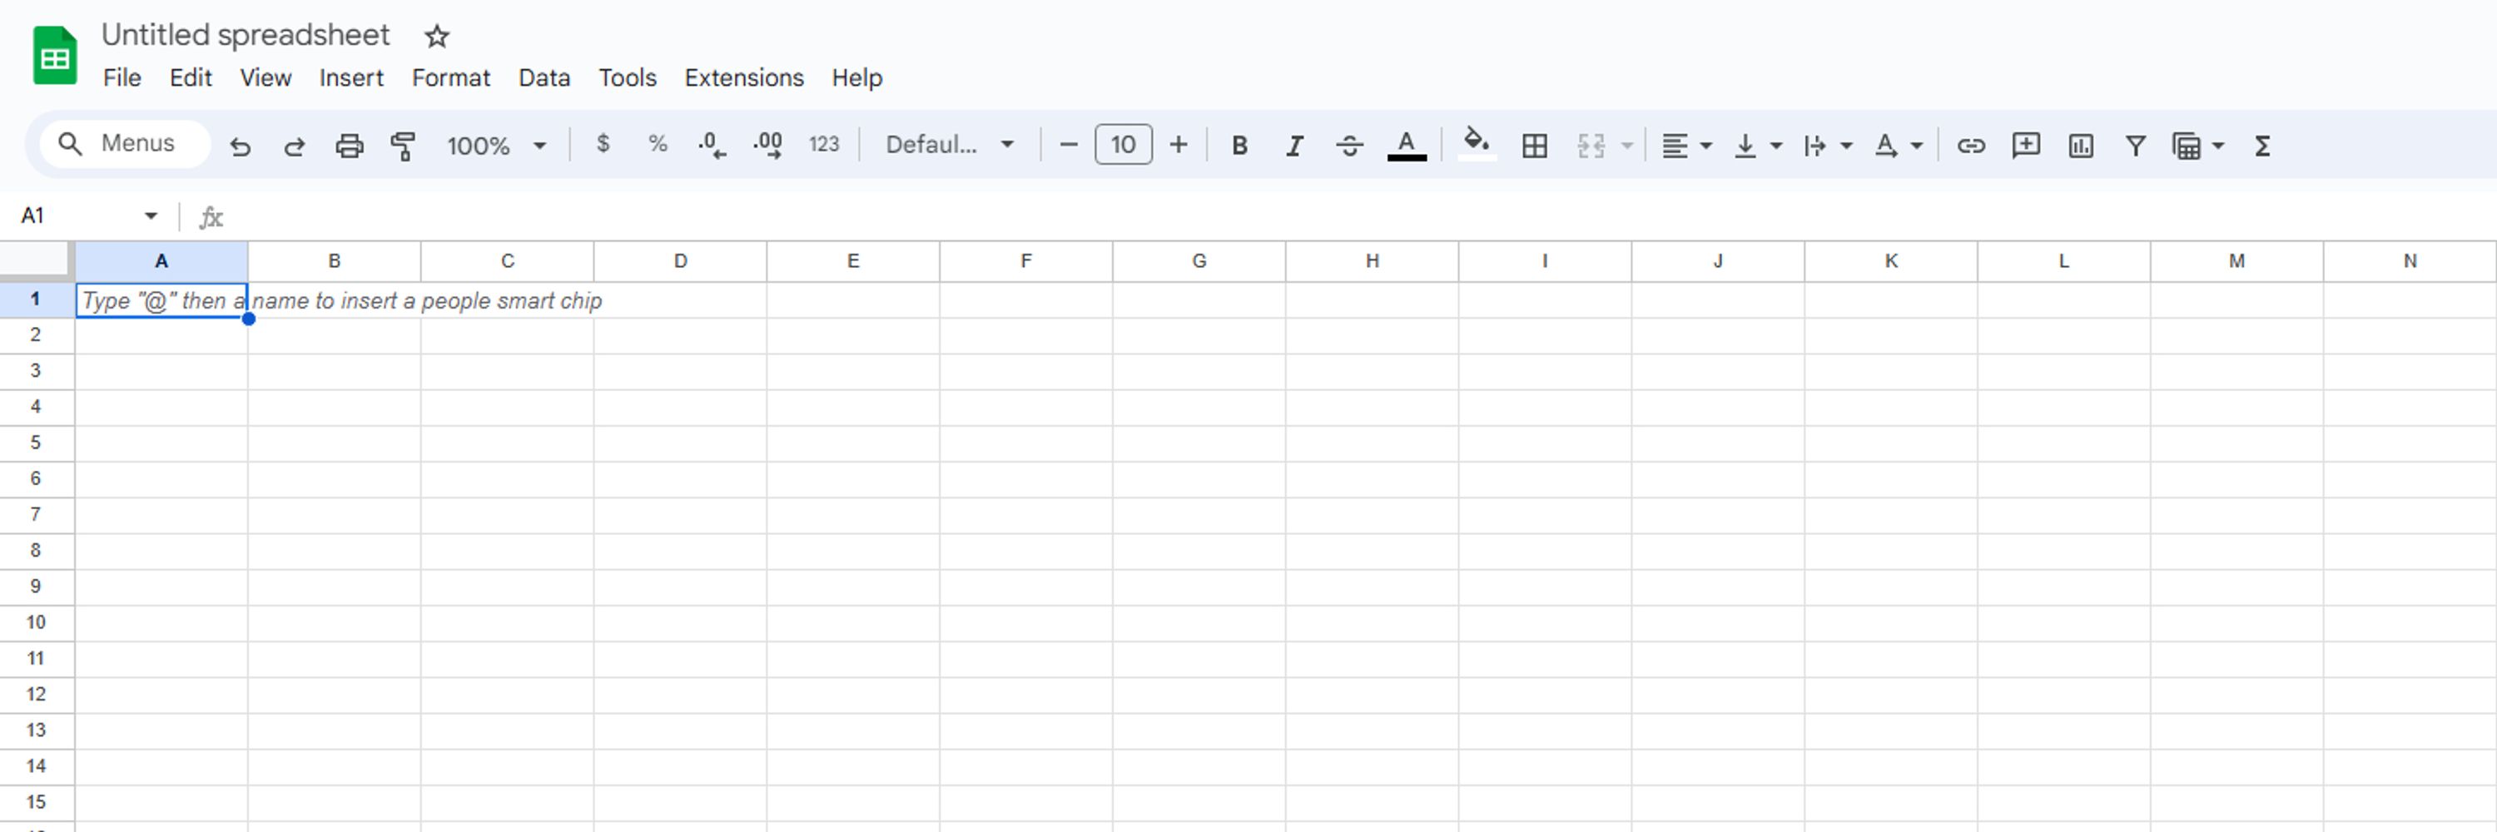Open the font Default dropdown
The height and width of the screenshot is (832, 2497).
point(949,144)
